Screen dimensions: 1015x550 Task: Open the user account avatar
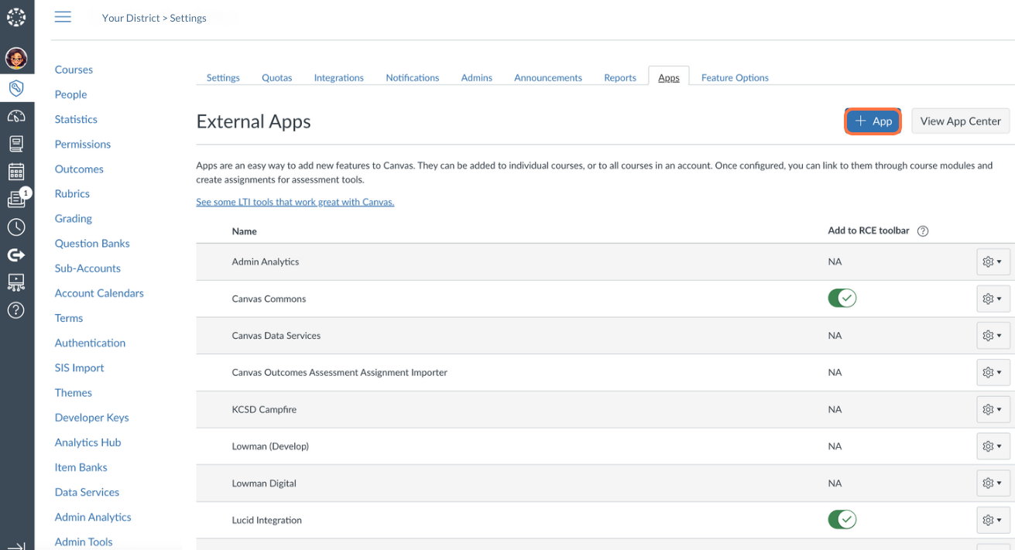point(16,58)
